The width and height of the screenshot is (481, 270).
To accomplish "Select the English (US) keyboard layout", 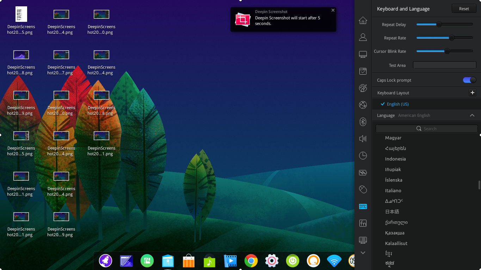I will click(x=397, y=104).
